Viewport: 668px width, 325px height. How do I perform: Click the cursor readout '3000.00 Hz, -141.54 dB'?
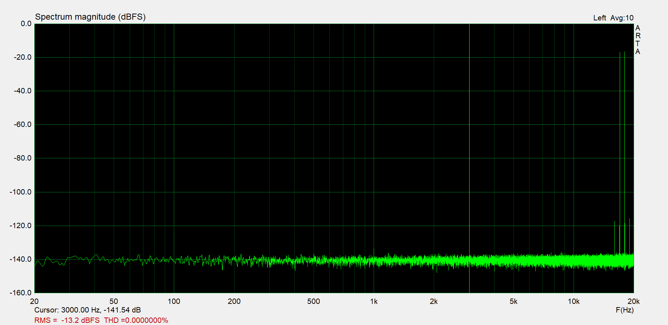coord(101,310)
